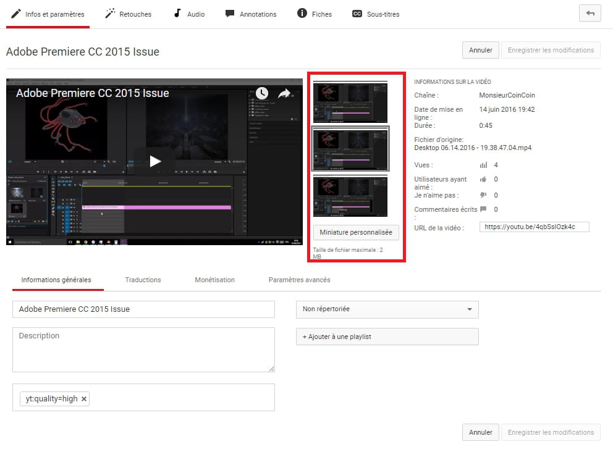The image size is (613, 452).
Task: Click the video URL field
Action: click(534, 227)
